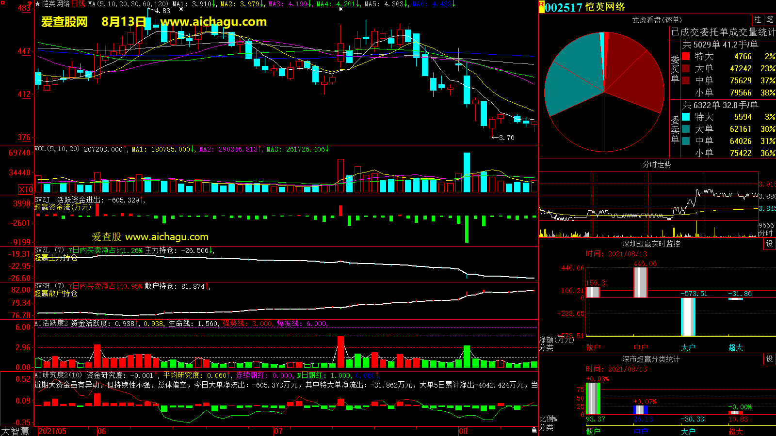This screenshot has width=776, height=436.
Task: Open 设 settings for 深市超赢分类统计 panel
Action: 770,359
